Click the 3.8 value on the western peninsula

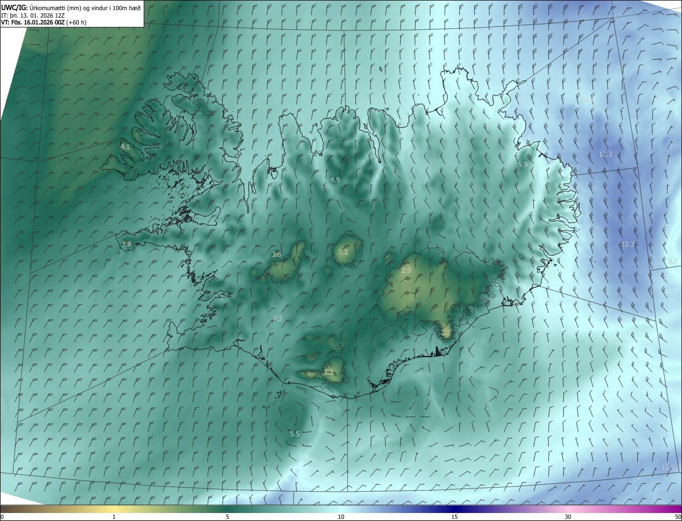coord(126,244)
